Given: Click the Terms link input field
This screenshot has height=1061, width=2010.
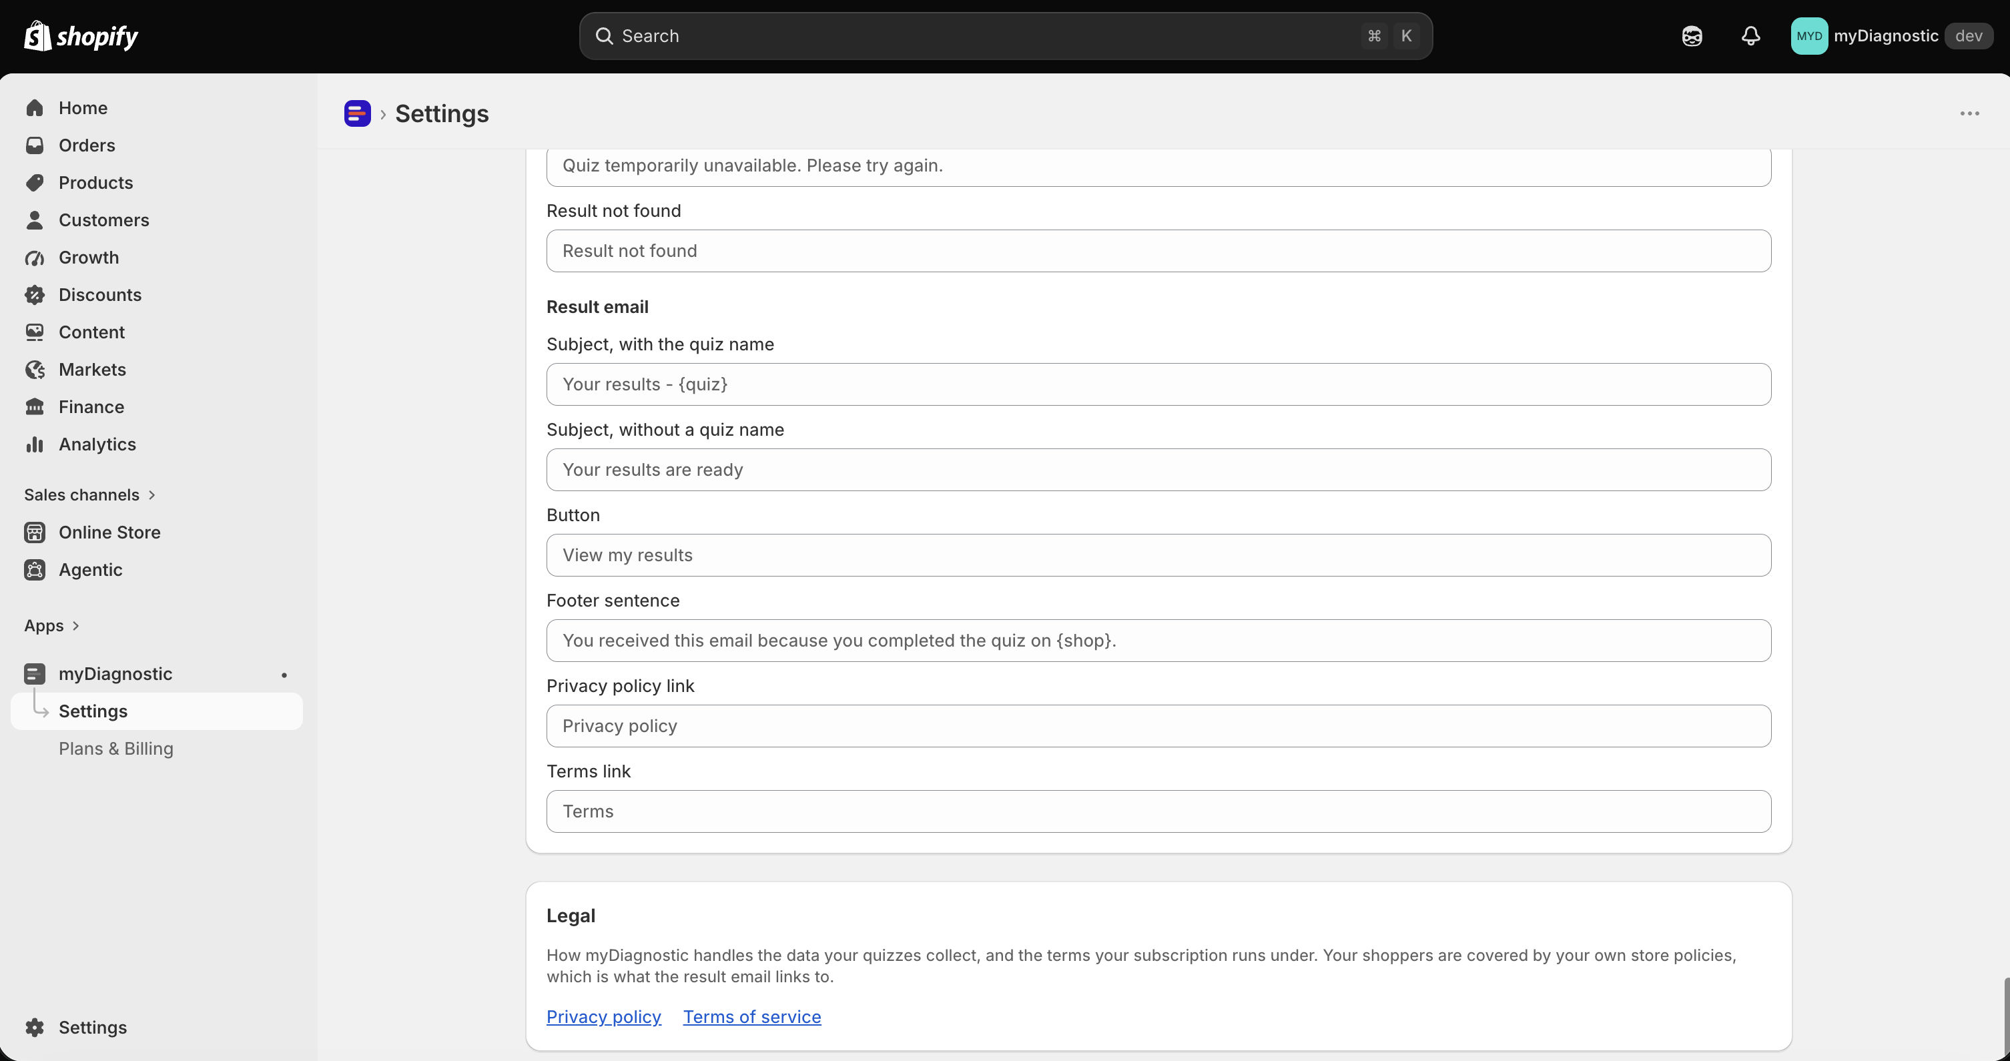Looking at the screenshot, I should click(1158, 811).
